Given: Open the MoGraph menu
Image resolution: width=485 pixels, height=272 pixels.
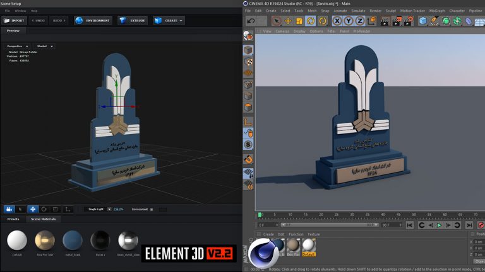Looking at the screenshot, I should point(437,11).
